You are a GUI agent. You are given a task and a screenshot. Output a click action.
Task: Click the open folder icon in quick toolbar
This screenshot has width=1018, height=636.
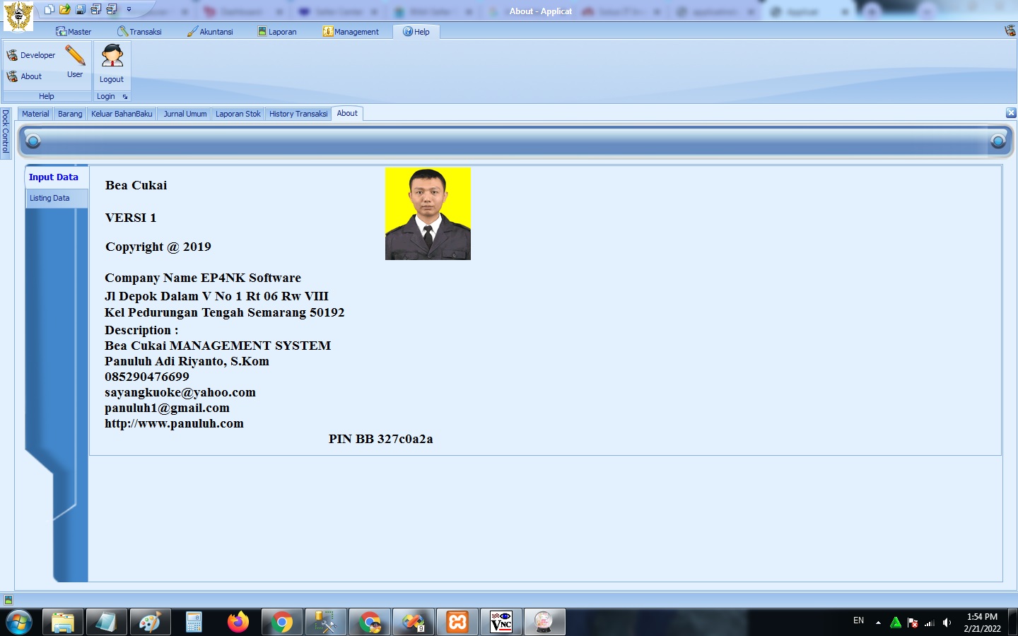point(65,9)
